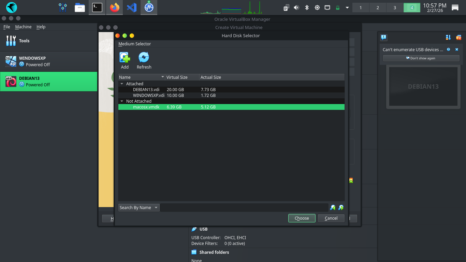Switch to virtual desktop 2
The width and height of the screenshot is (466, 262).
(x=378, y=8)
